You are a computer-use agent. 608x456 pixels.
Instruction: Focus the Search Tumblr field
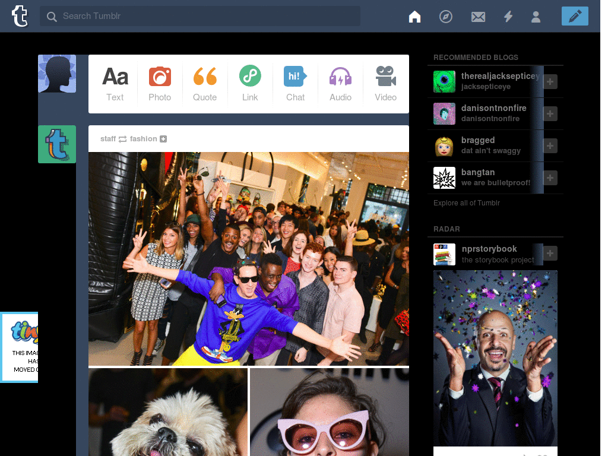tap(199, 16)
